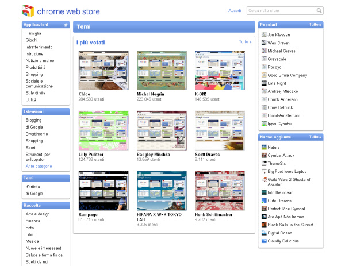Show all top-rated themes via Tutto
The image size is (345, 266).
coord(245,42)
